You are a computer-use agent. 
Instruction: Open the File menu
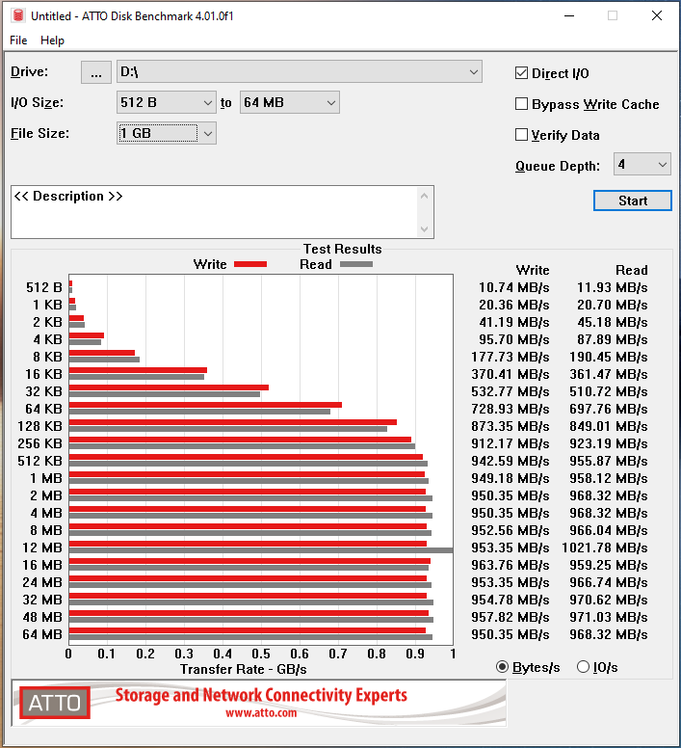point(18,40)
